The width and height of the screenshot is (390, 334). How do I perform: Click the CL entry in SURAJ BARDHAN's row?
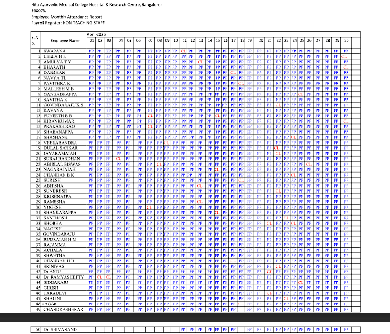[x=119, y=159]
